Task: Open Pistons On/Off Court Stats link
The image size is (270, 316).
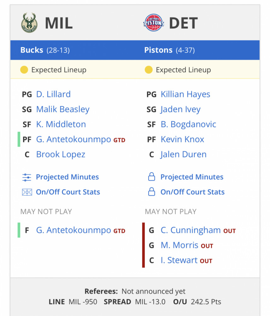Action: click(192, 192)
